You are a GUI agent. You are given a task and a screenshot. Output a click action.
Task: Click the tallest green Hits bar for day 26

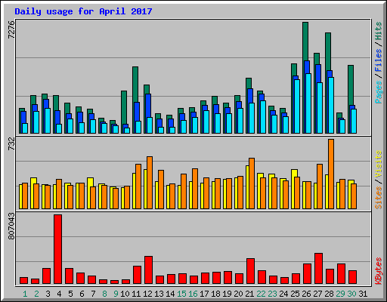305,42
